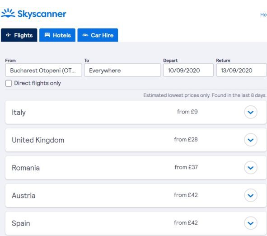Select the United Kingdom country name

pos(38,140)
